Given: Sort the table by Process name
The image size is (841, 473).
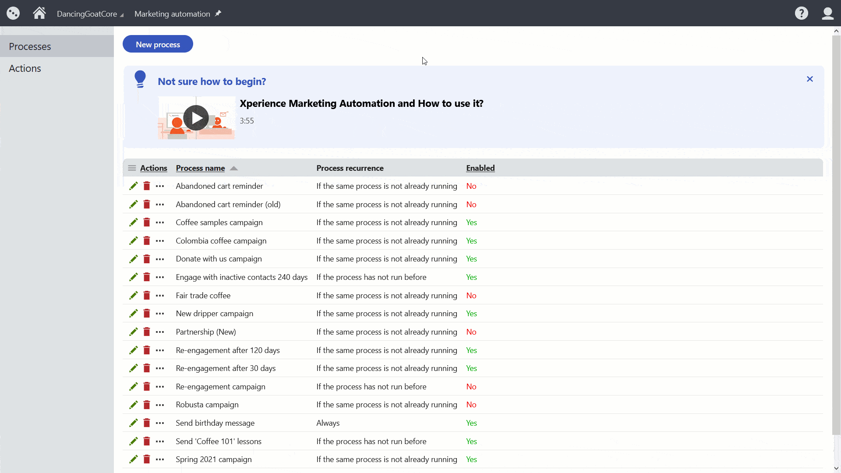Looking at the screenshot, I should pyautogui.click(x=200, y=168).
